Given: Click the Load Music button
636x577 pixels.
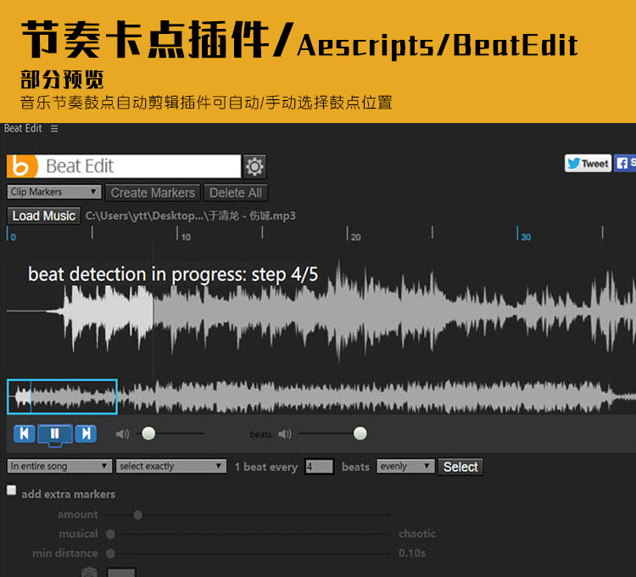Looking at the screenshot, I should (44, 216).
